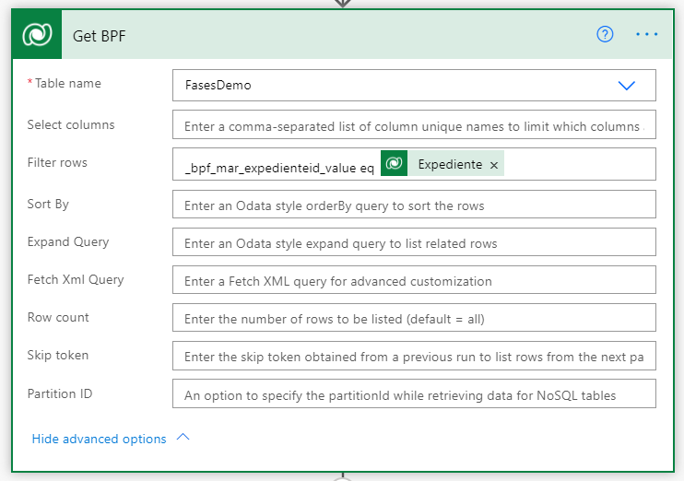
Task: Expand the Table name dropdown chevron
Action: (627, 85)
